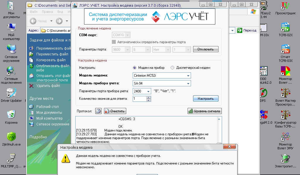300x175 pixels.
Task: Click Переход go button in Explorer
Action: (x=247, y=30)
